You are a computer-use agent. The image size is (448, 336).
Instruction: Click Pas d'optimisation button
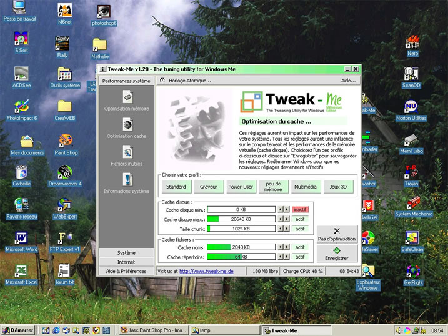[x=337, y=234]
